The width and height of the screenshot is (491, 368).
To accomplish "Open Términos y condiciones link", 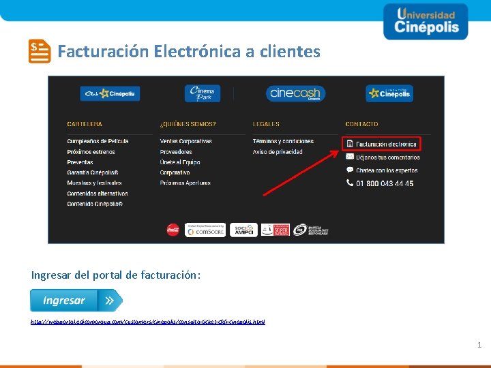I will coord(283,141).
